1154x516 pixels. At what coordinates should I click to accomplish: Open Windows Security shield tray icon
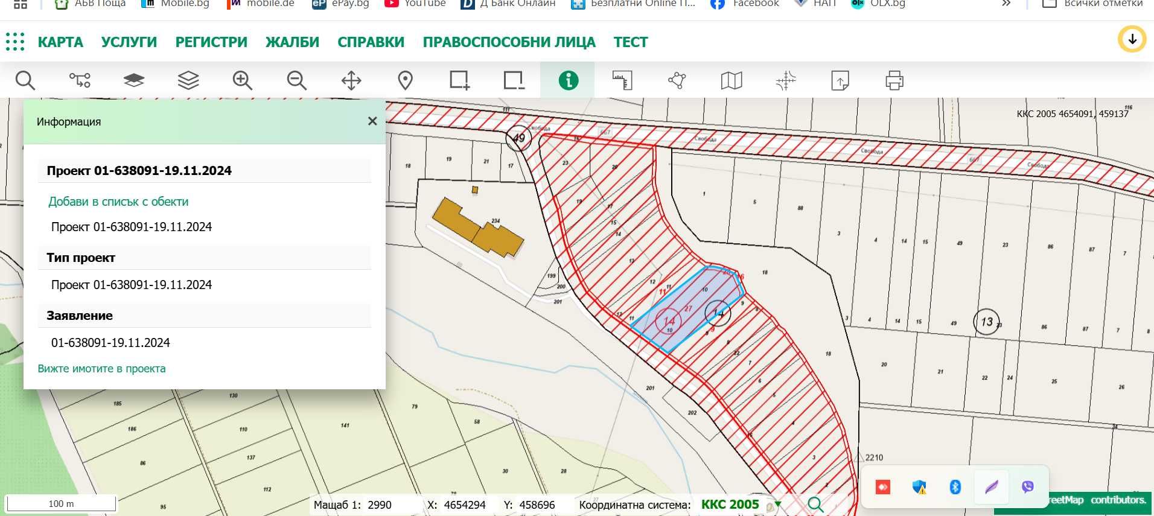919,486
